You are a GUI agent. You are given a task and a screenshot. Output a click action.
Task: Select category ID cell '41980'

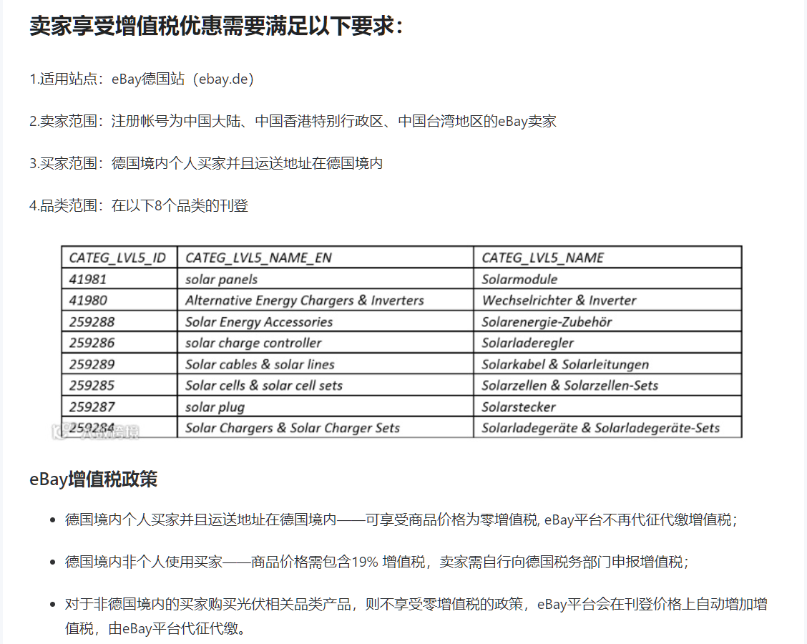[119, 300]
